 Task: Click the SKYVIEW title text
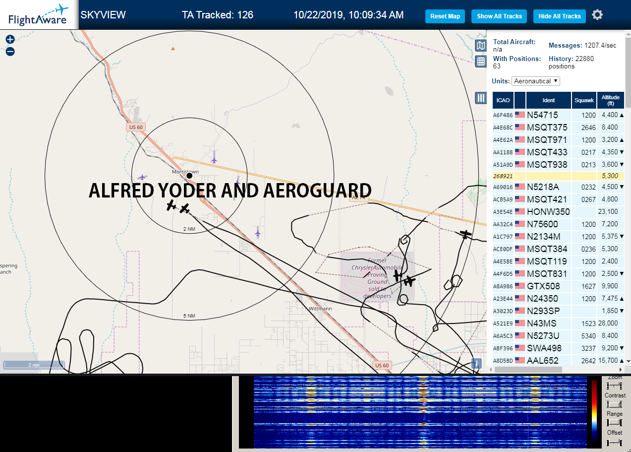(103, 15)
